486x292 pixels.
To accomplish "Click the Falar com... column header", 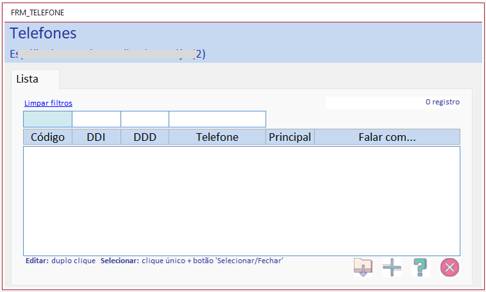I will pyautogui.click(x=387, y=137).
